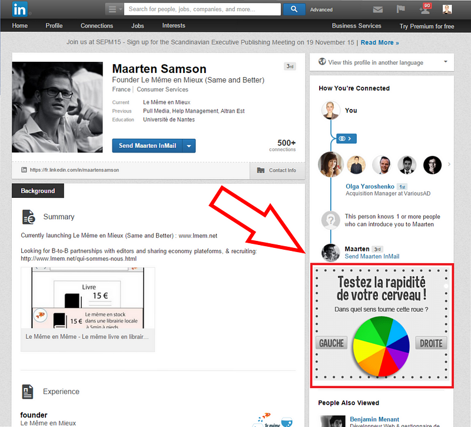Open add connections icon with 90 badge
Viewport: 471px width, 427px height.
click(x=425, y=9)
